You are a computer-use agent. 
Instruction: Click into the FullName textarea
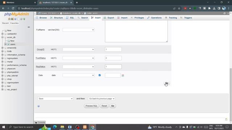click(x=136, y=31)
